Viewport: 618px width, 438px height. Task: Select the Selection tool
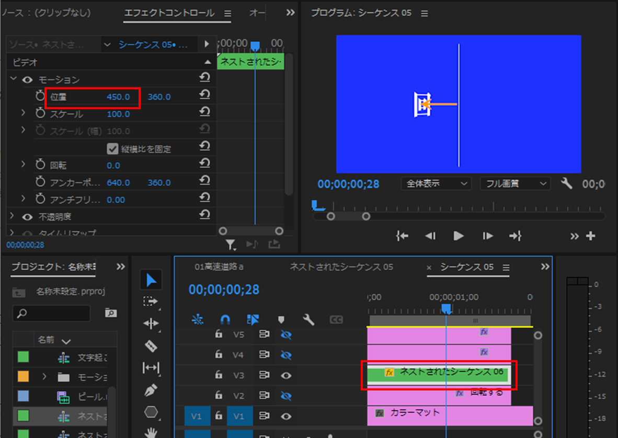coord(151,279)
